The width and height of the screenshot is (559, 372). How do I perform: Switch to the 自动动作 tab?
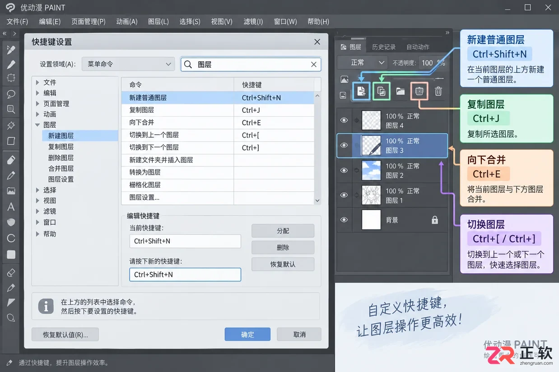click(418, 47)
